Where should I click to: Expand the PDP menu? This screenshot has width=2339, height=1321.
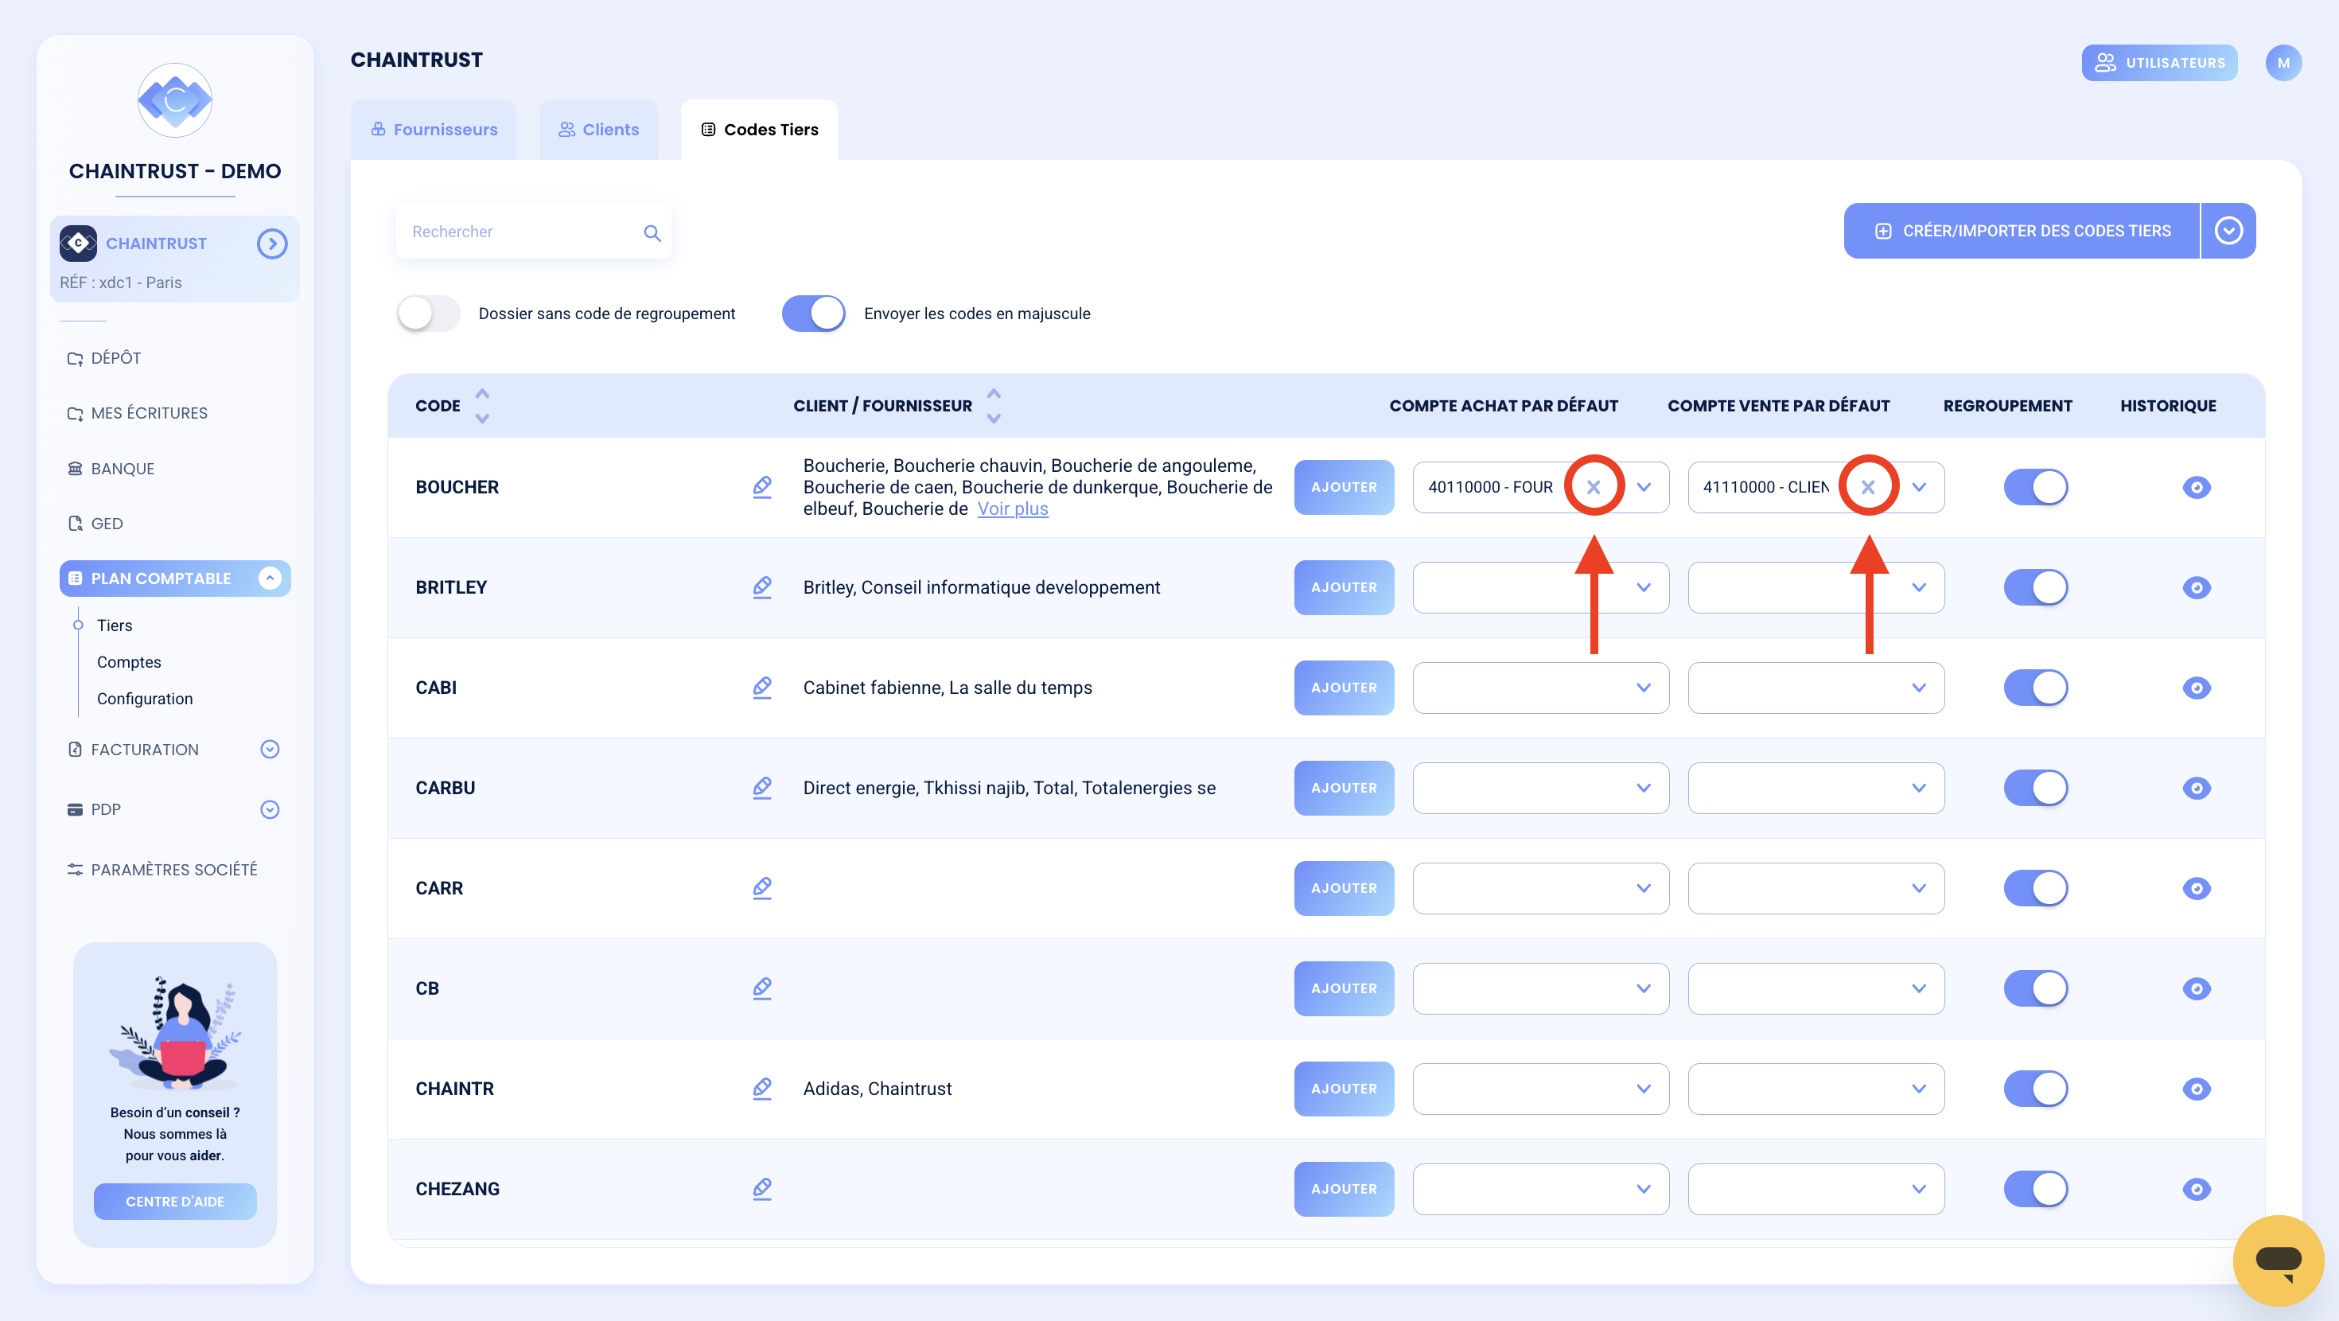(270, 809)
